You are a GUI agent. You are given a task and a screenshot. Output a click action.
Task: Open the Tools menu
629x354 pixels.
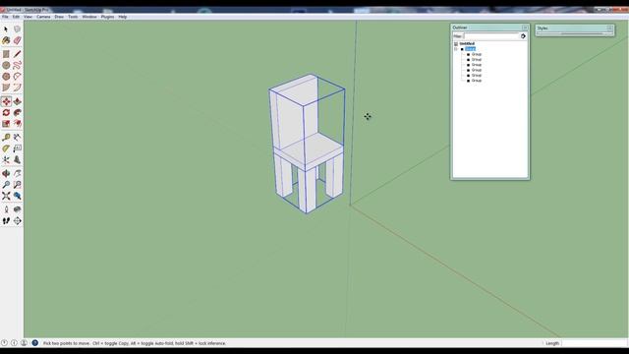pos(73,17)
